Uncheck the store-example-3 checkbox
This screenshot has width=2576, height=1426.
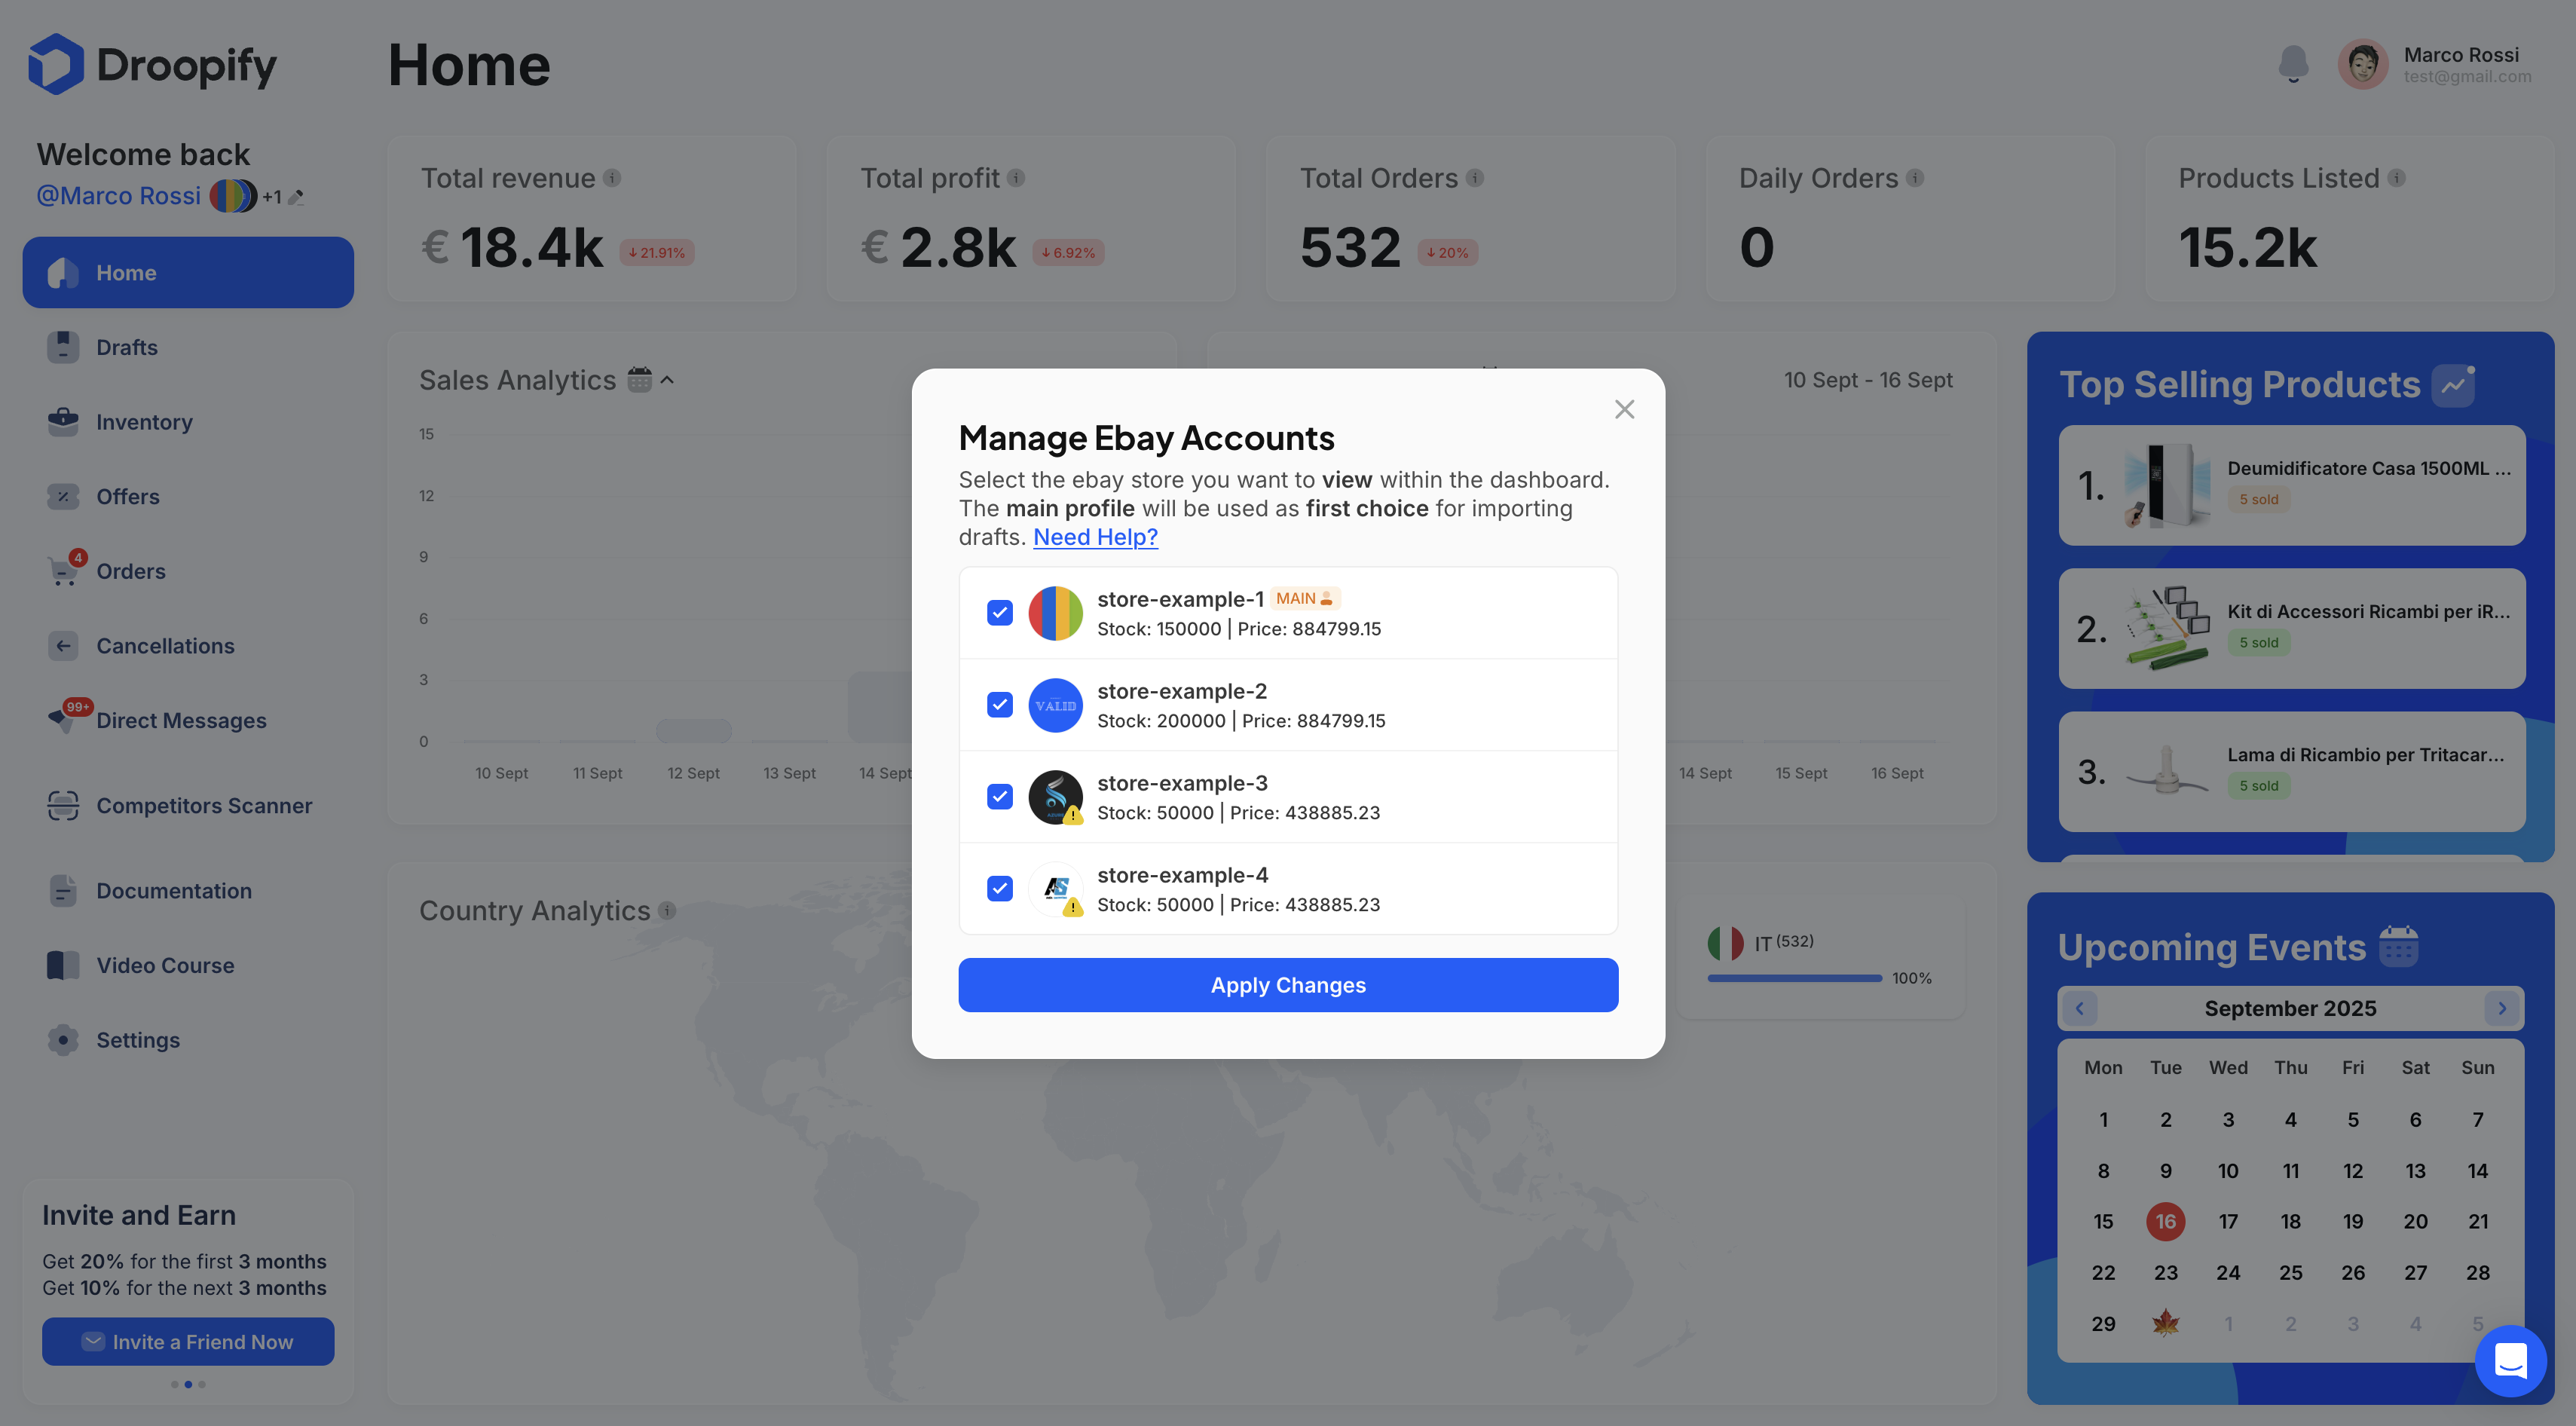1000,797
